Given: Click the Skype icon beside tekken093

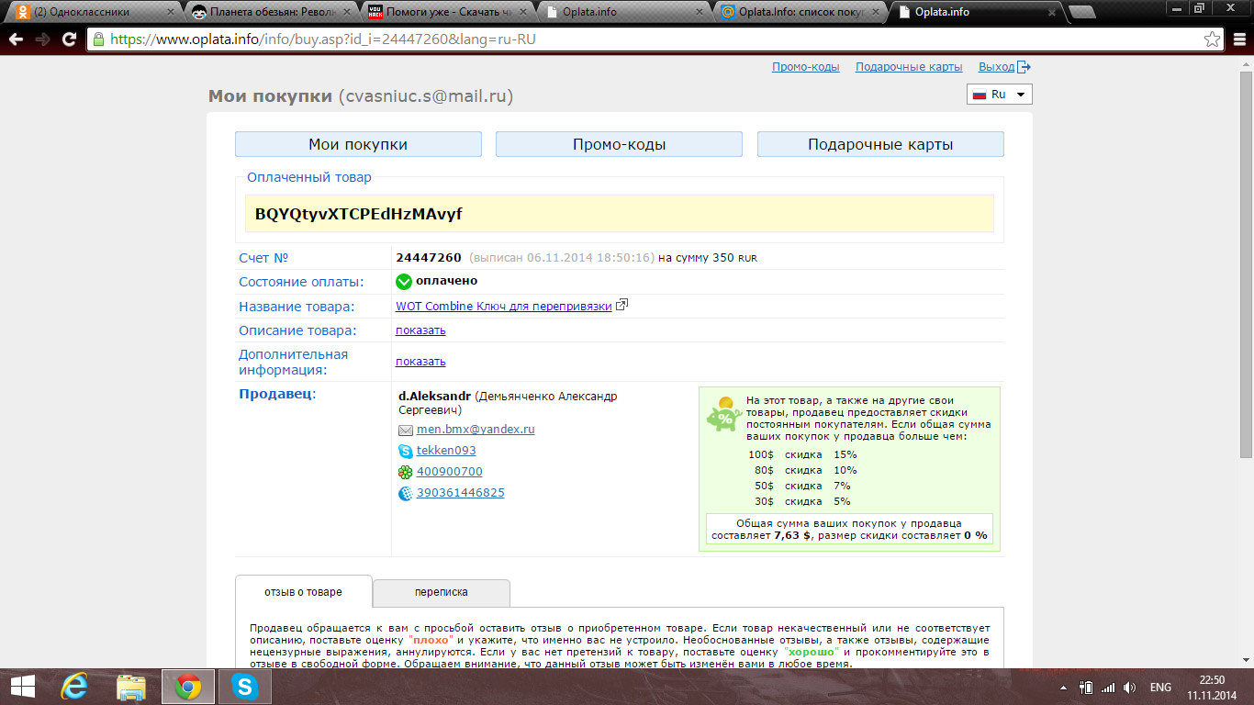Looking at the screenshot, I should [x=406, y=451].
